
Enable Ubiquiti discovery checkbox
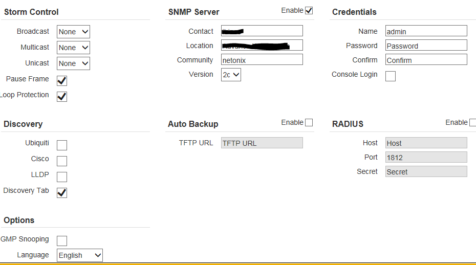point(62,145)
